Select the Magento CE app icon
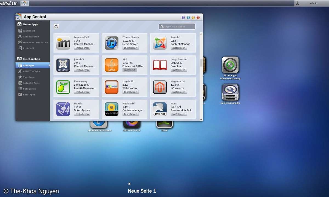Viewport: 329px width, 197px height. (x=160, y=87)
